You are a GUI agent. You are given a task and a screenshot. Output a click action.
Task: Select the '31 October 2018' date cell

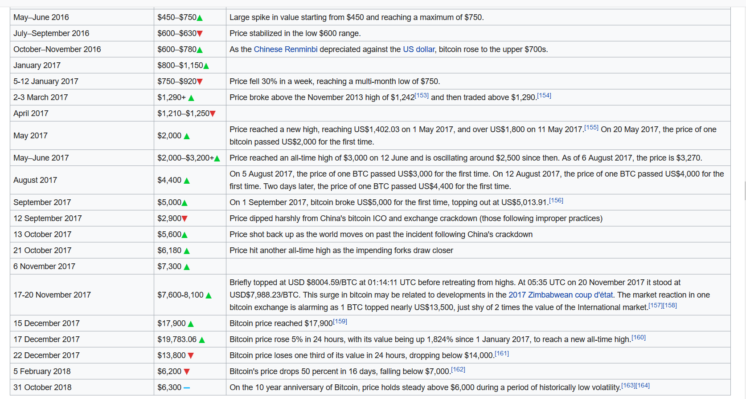[82, 387]
